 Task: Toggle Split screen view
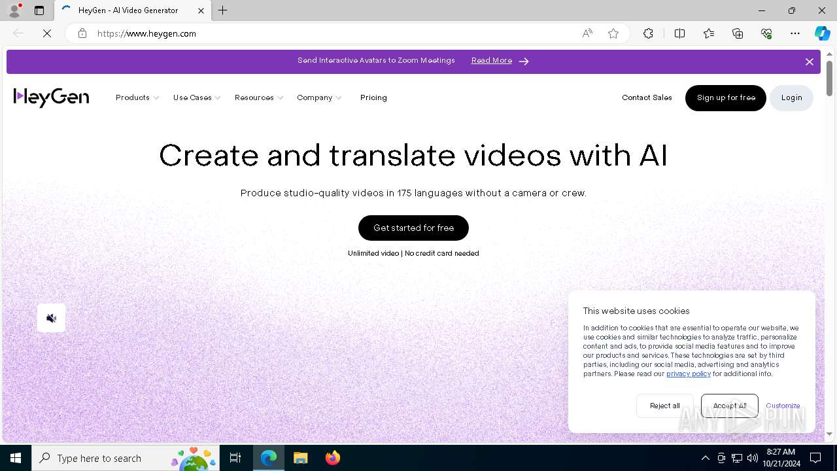[x=679, y=33]
